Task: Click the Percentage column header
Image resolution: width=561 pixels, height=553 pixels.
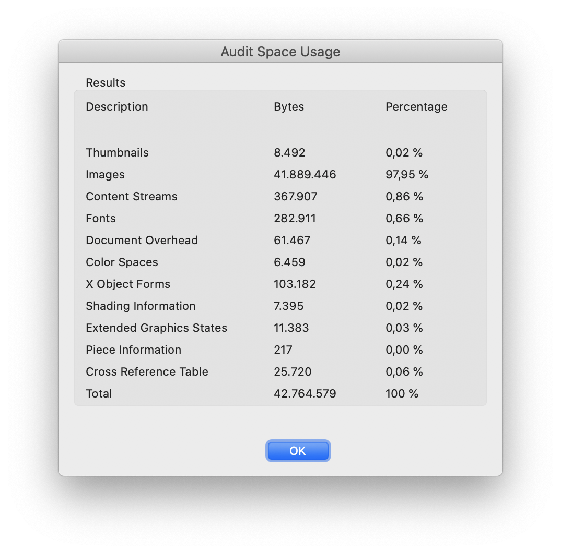Action: pyautogui.click(x=416, y=106)
